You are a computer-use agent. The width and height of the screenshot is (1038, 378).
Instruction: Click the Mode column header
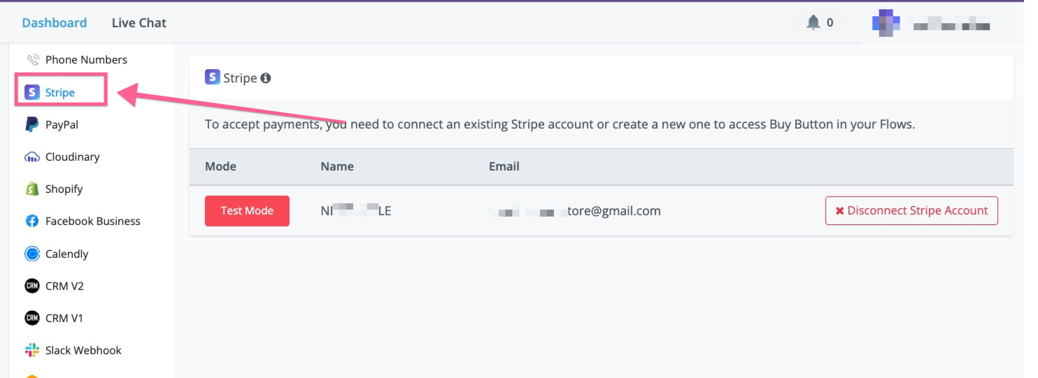click(220, 166)
